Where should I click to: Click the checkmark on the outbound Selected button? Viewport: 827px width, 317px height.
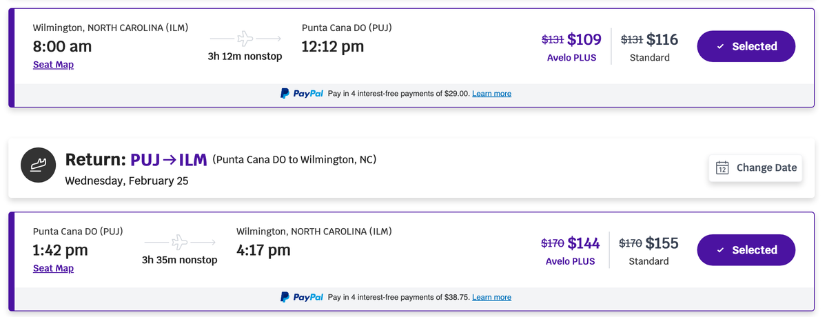tap(720, 47)
